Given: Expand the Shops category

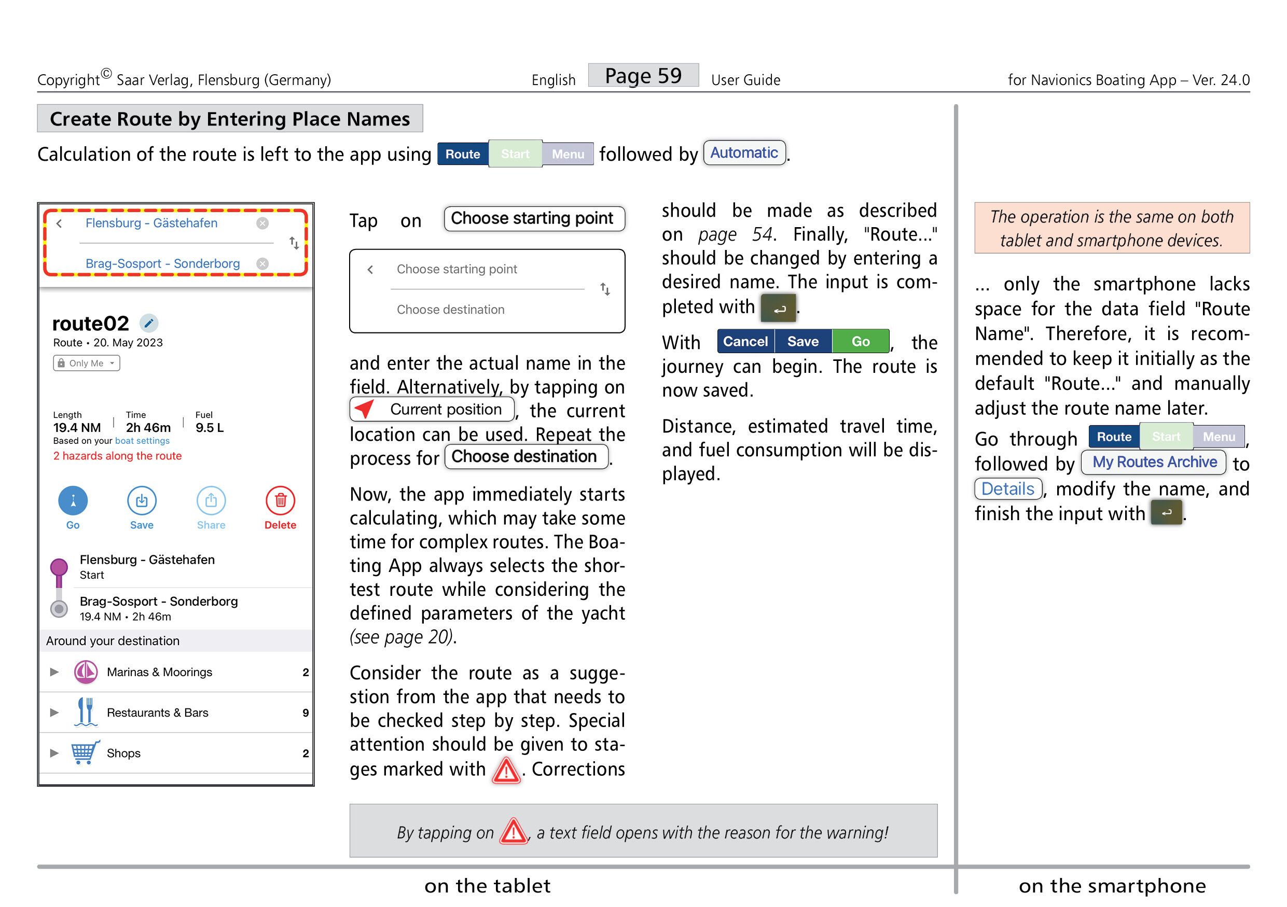Looking at the screenshot, I should click(54, 753).
